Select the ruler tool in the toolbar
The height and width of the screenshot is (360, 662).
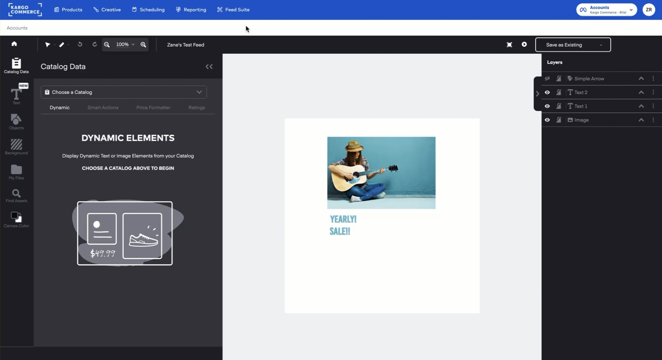62,44
